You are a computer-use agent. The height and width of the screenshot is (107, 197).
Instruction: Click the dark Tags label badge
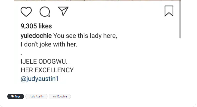(16, 96)
